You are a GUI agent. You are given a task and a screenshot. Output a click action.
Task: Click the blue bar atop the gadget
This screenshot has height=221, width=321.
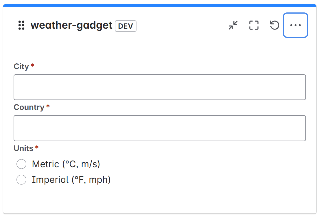[160, 5]
